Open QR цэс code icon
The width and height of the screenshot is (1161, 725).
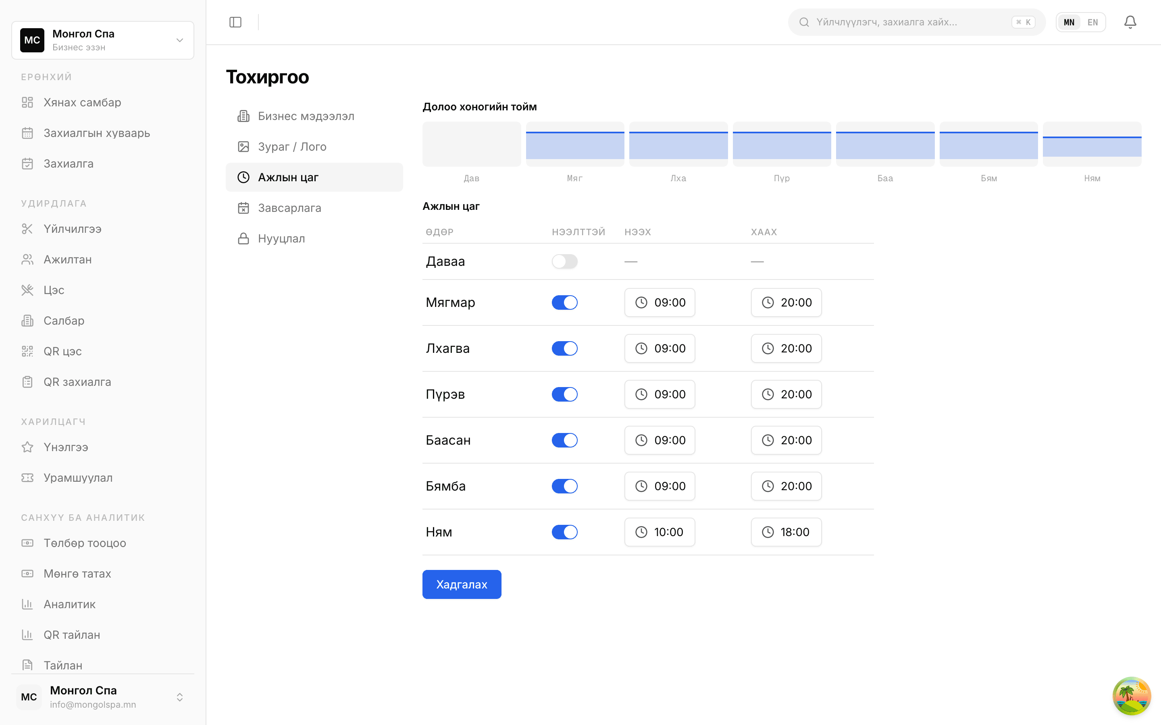pos(27,352)
